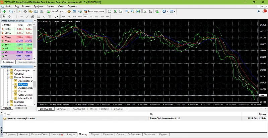
Task: Open the notifications chat bubble
Action: [264, 11]
